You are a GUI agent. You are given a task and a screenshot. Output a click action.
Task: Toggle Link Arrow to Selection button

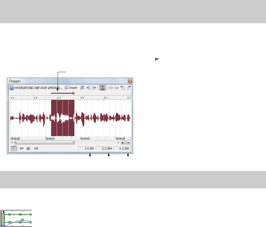pos(102,88)
